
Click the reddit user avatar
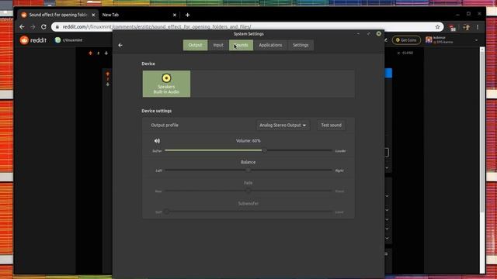click(x=429, y=40)
